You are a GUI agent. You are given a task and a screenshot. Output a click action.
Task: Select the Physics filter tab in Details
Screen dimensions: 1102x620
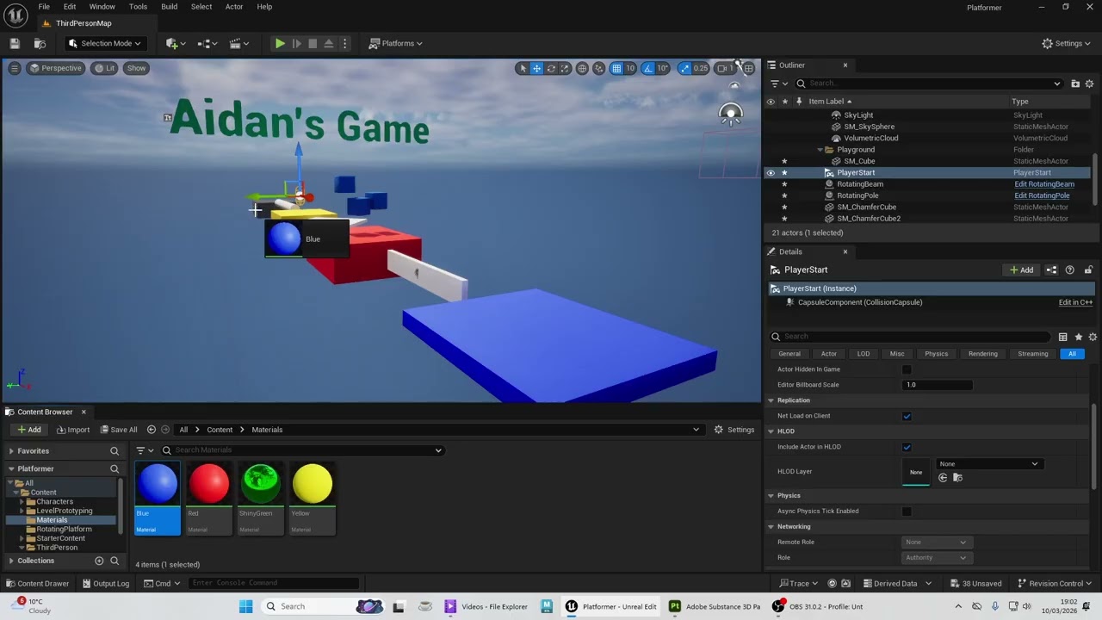point(936,354)
